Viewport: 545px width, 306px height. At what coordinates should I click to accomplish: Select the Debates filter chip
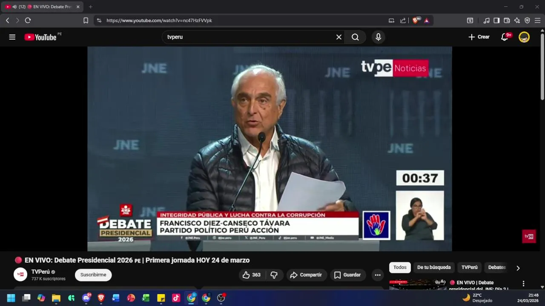coord(497,267)
